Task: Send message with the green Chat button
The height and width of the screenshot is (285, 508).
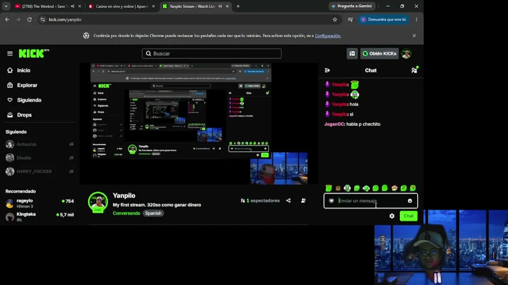Action: (x=408, y=216)
